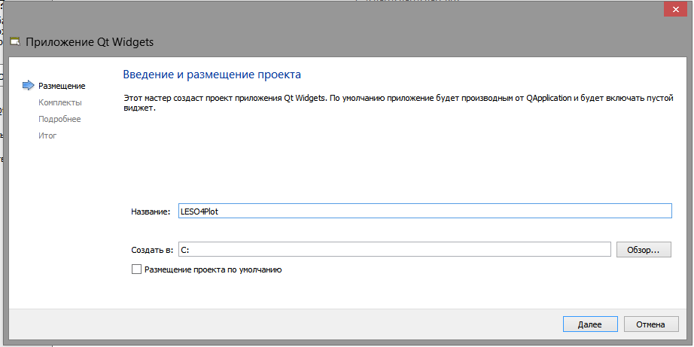Viewport: 694px width, 347px height.
Task: Click the heading Введение и размещение проекта
Action: [212, 75]
